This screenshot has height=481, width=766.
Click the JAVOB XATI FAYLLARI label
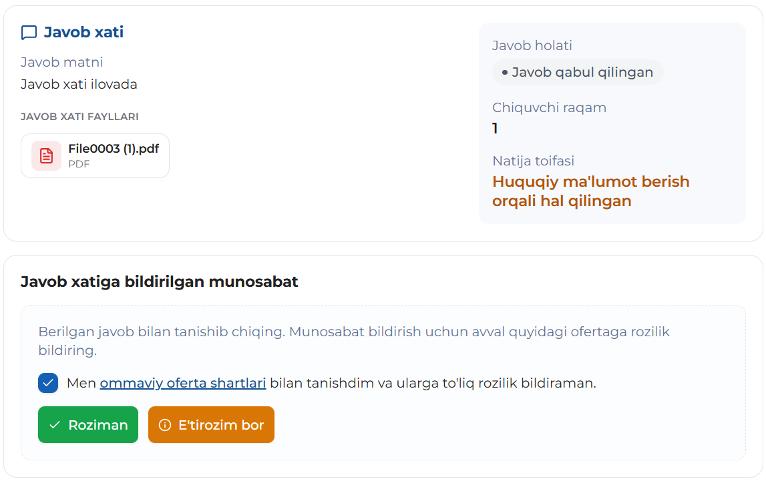[x=79, y=117]
